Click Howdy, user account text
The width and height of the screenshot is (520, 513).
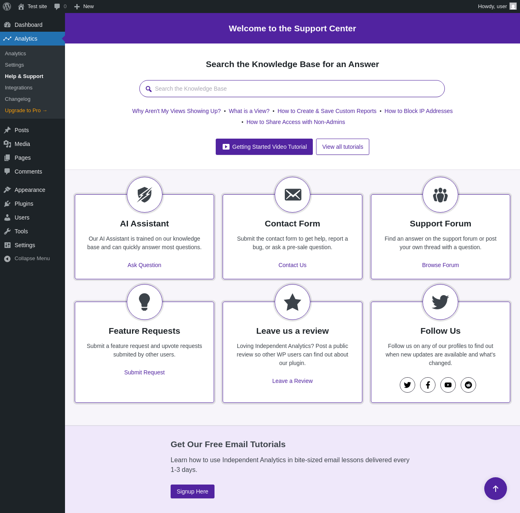point(492,7)
